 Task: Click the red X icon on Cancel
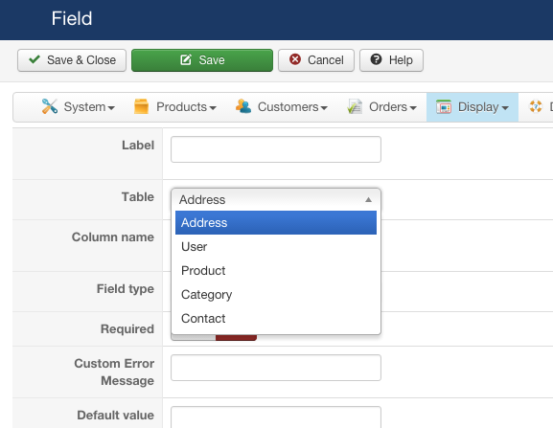[295, 59]
